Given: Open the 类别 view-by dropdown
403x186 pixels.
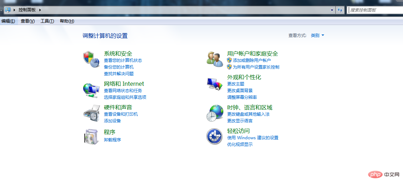Looking at the screenshot, I should tap(317, 36).
